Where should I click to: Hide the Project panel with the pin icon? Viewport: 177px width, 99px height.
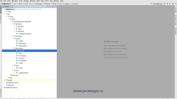55,7
